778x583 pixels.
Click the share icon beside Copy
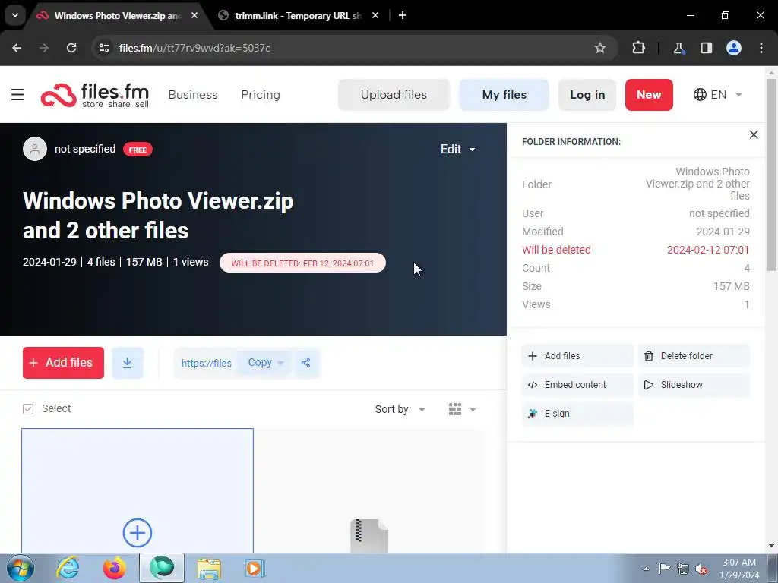tap(305, 363)
